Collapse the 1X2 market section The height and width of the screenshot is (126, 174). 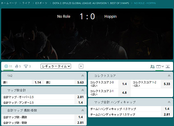click(x=83, y=76)
